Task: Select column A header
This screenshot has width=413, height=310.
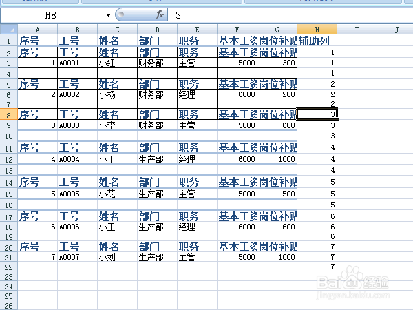Action: point(38,29)
